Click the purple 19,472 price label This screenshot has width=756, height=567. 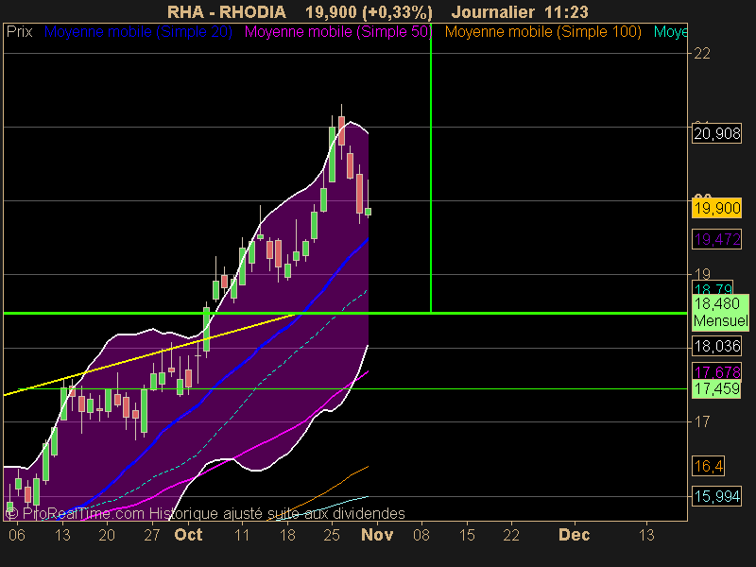tap(716, 239)
